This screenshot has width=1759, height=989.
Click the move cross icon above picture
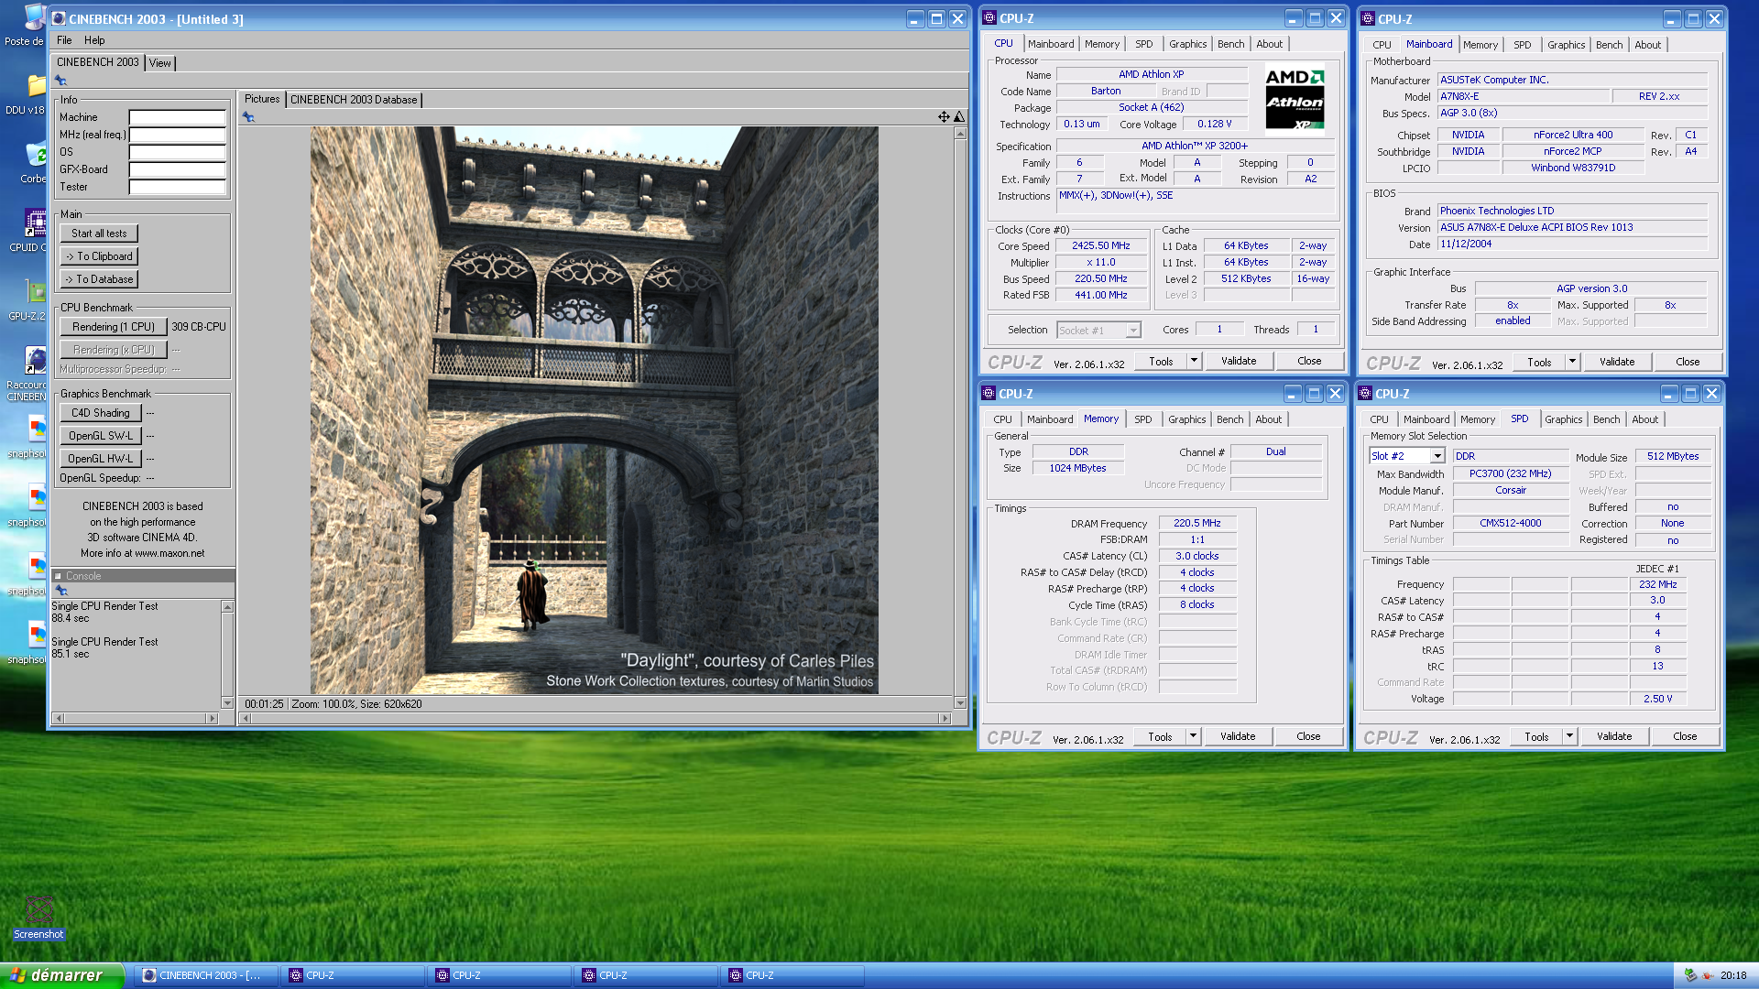tap(944, 116)
